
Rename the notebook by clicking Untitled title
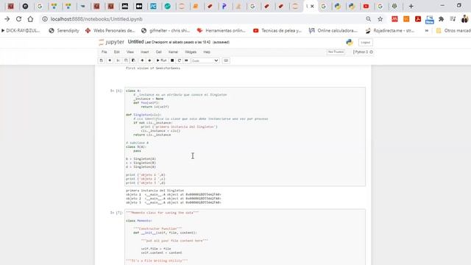pos(135,42)
